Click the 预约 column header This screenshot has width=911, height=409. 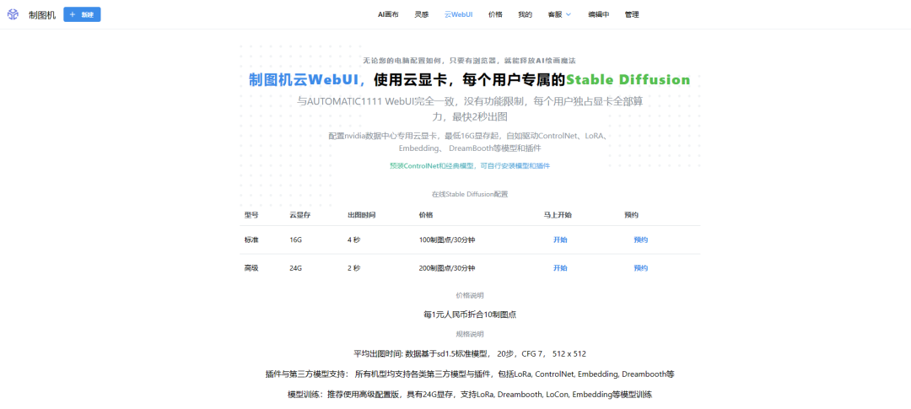(x=632, y=215)
